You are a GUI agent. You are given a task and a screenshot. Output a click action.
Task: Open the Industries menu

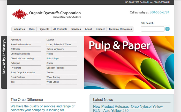click(19, 29)
